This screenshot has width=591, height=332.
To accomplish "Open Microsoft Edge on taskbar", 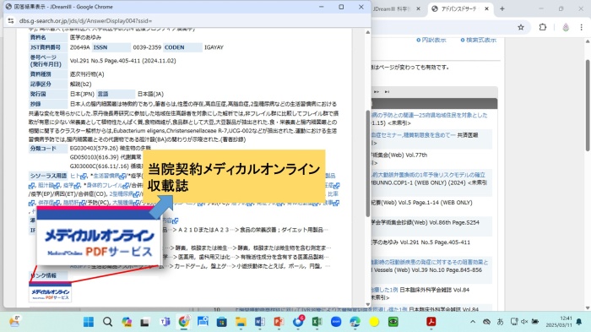I will [355, 322].
